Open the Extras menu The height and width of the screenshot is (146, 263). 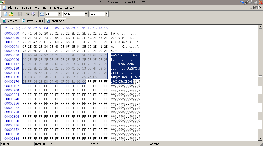click(58, 8)
